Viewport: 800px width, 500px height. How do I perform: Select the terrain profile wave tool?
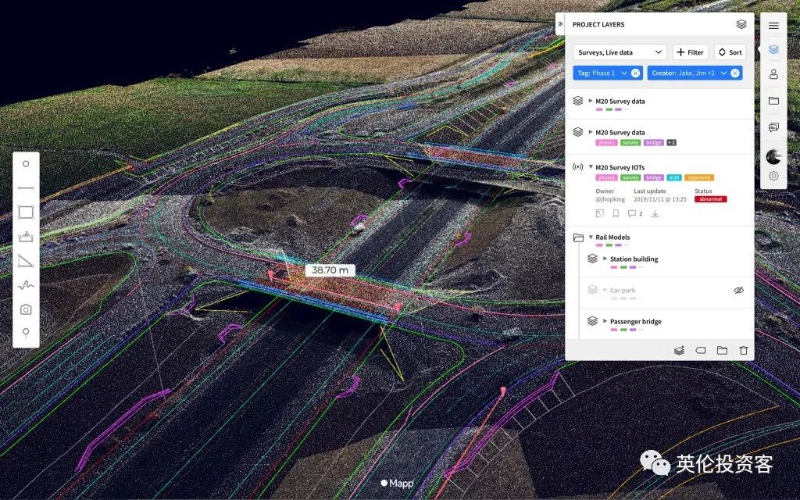coord(26,285)
